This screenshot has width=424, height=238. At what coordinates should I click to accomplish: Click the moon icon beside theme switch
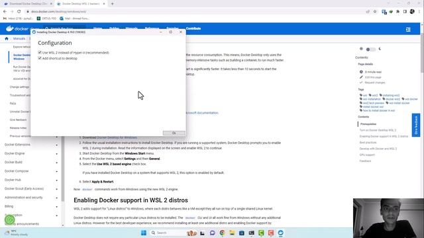point(380,49)
